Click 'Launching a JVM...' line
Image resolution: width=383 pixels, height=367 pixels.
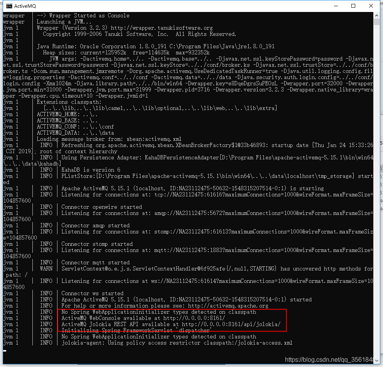64,22
